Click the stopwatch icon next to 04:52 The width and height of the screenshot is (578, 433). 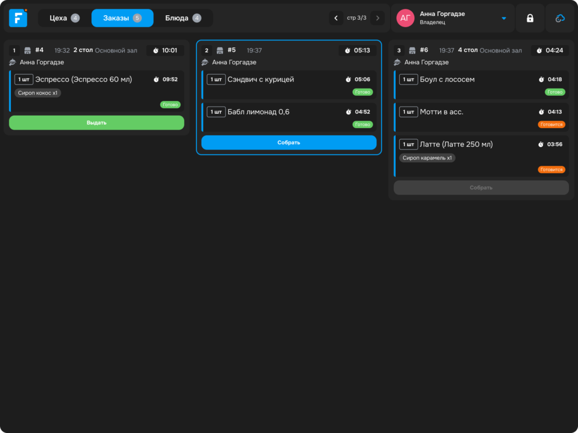click(x=349, y=112)
